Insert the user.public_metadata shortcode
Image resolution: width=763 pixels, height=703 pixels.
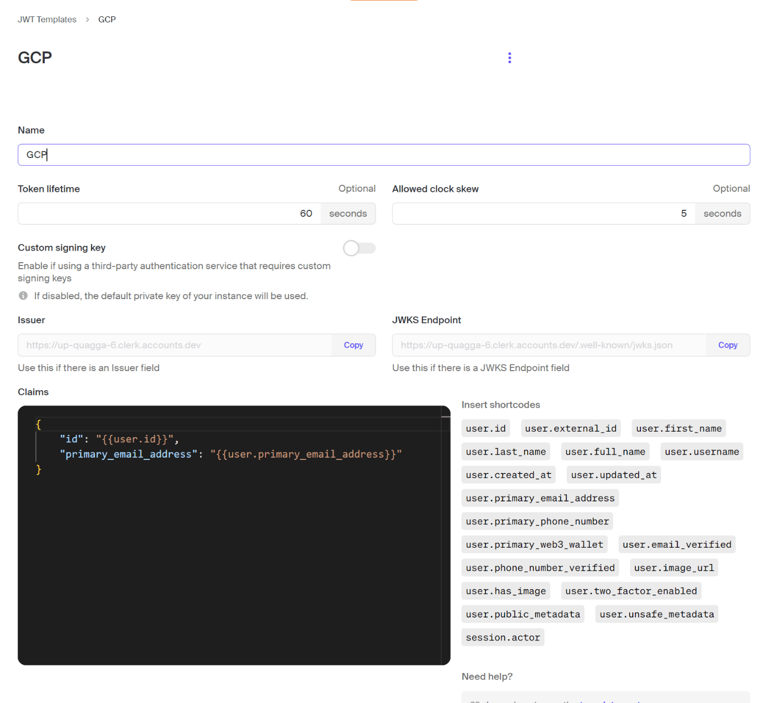click(x=523, y=614)
